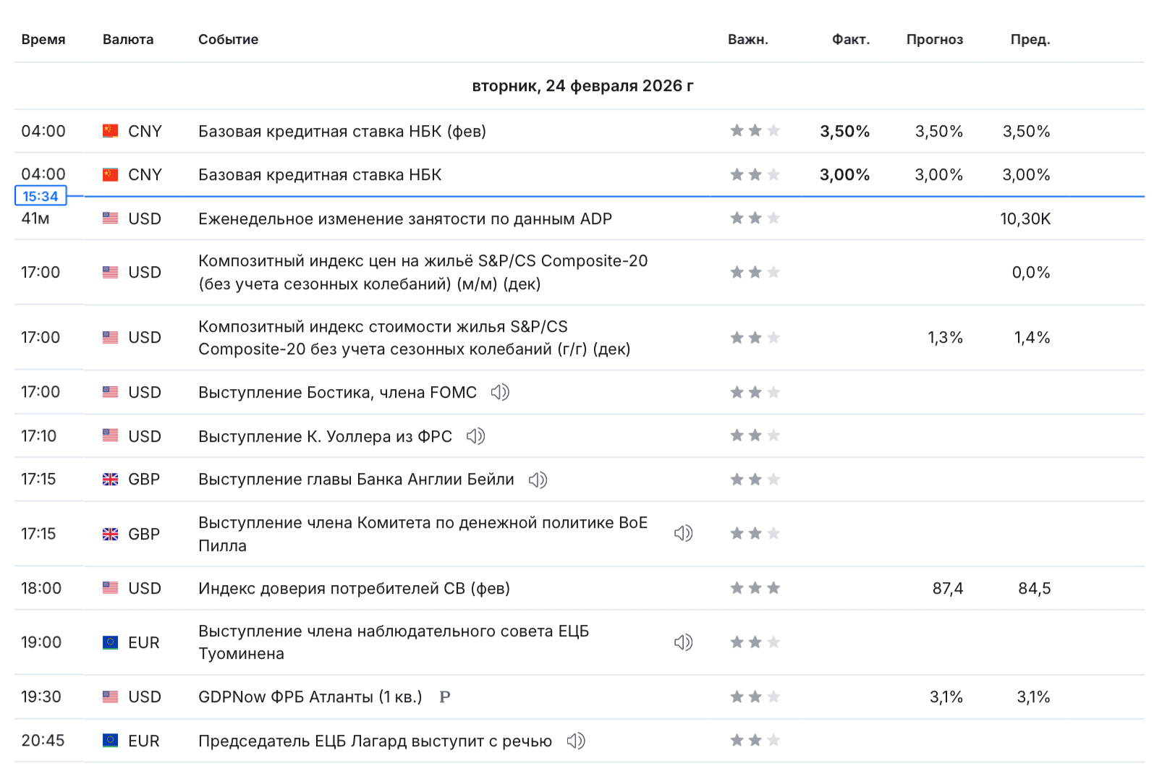Click the Время column header
This screenshot has height=771, width=1162.
(43, 40)
